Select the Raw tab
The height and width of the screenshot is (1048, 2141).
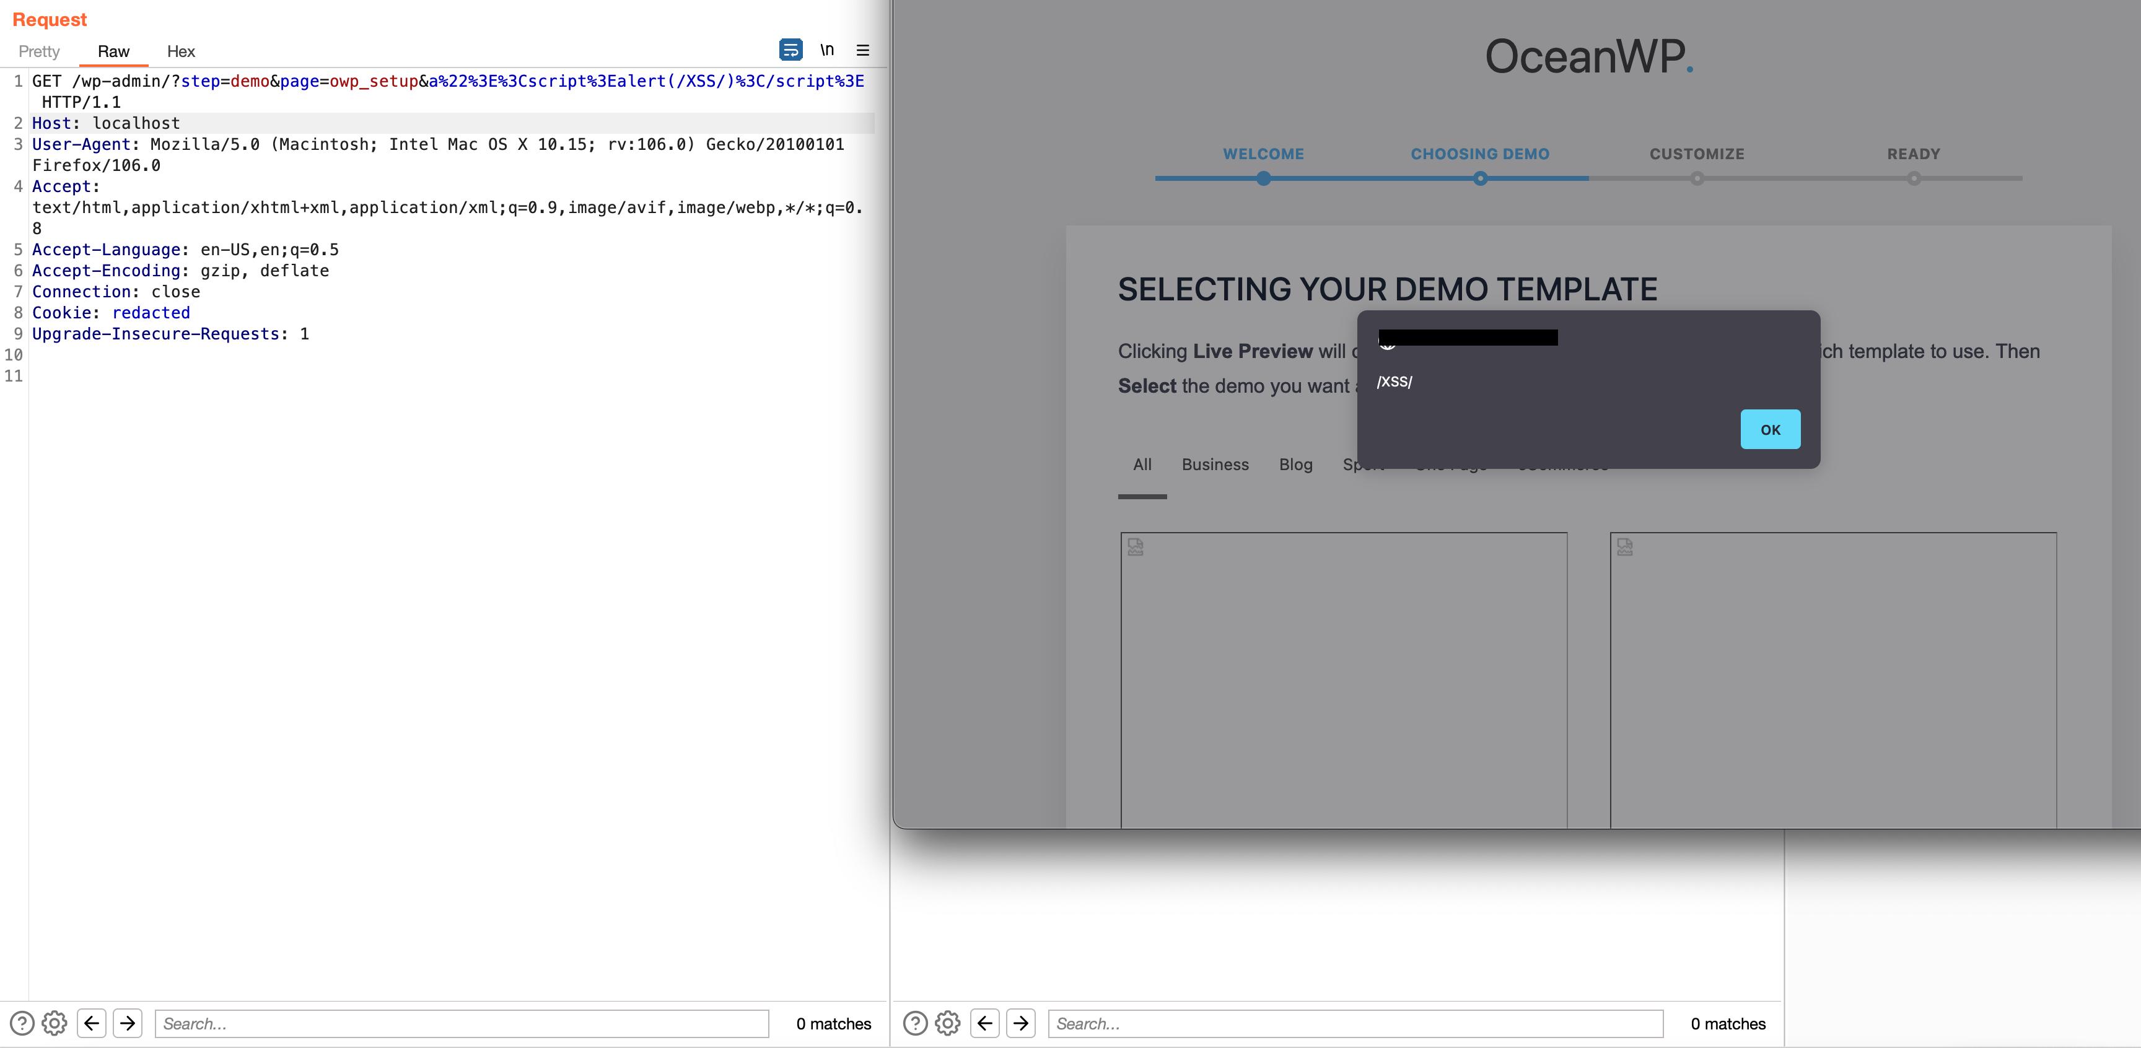click(x=113, y=51)
